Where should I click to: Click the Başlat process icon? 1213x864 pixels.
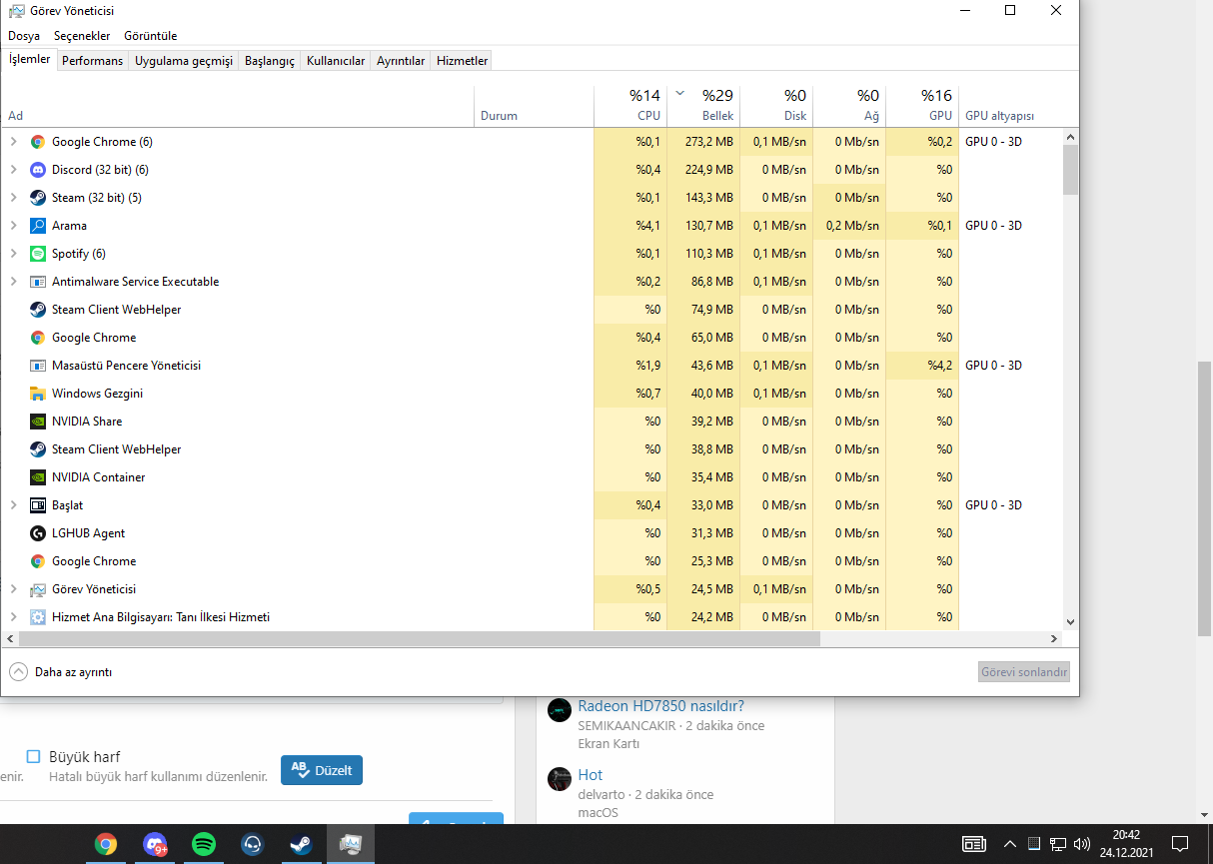point(38,505)
